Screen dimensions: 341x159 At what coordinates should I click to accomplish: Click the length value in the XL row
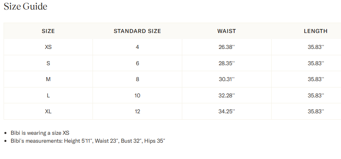point(315,111)
